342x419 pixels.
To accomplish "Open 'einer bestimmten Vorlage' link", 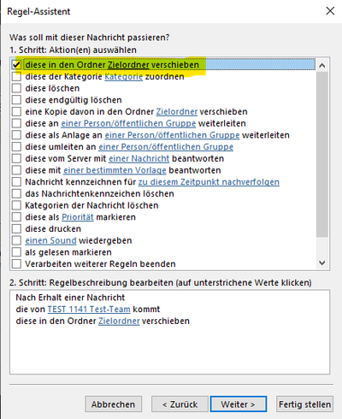I will [x=115, y=170].
